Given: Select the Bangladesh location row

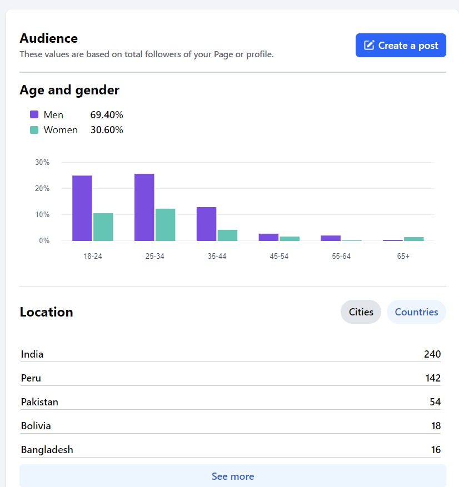Looking at the screenshot, I should point(231,450).
